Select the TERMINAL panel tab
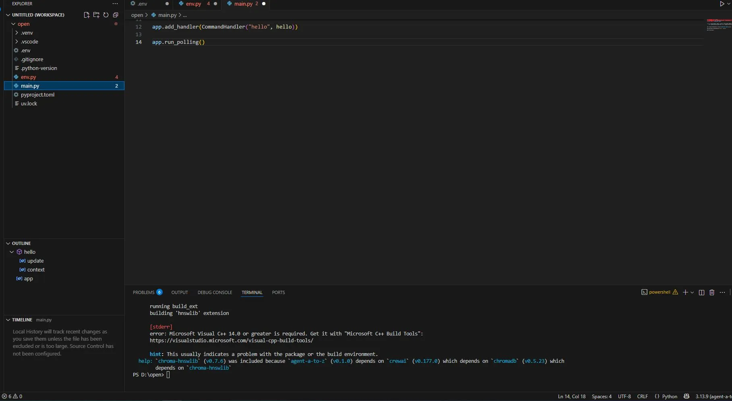Viewport: 732px width, 401px height. click(x=252, y=292)
